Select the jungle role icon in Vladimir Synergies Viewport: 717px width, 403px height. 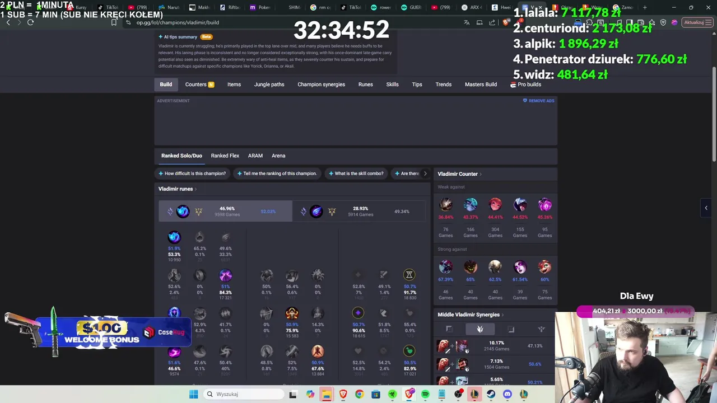pos(480,329)
